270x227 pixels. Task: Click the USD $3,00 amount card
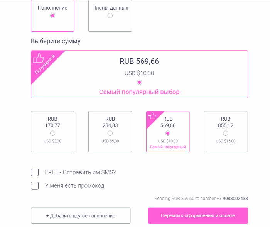[x=52, y=132]
